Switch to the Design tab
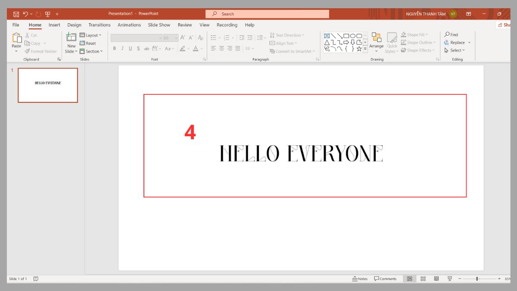The image size is (517, 291). (74, 25)
